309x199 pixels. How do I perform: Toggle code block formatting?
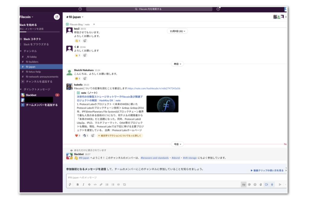(124, 185)
